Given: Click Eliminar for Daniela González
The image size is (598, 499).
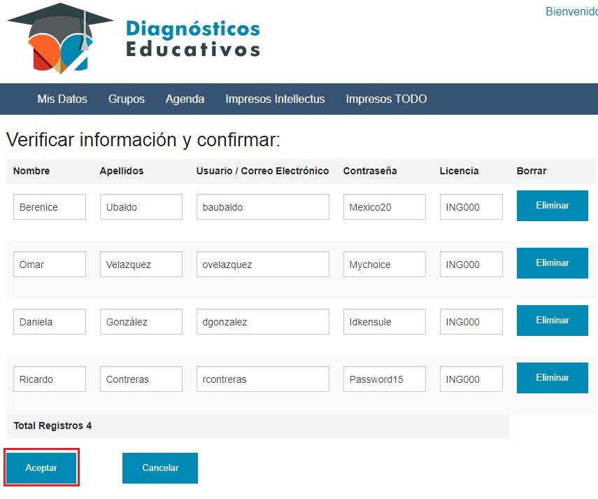Looking at the screenshot, I should pyautogui.click(x=553, y=320).
